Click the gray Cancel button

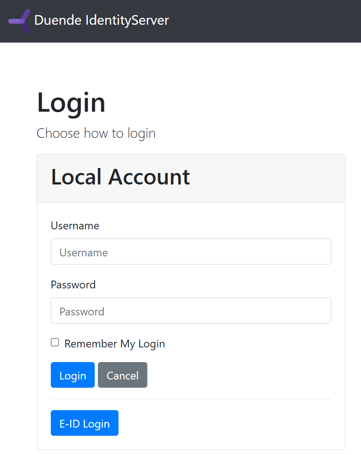[122, 375]
